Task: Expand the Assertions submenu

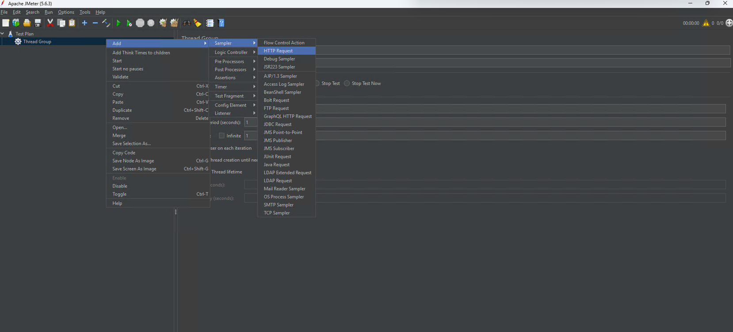Action: coord(233,77)
